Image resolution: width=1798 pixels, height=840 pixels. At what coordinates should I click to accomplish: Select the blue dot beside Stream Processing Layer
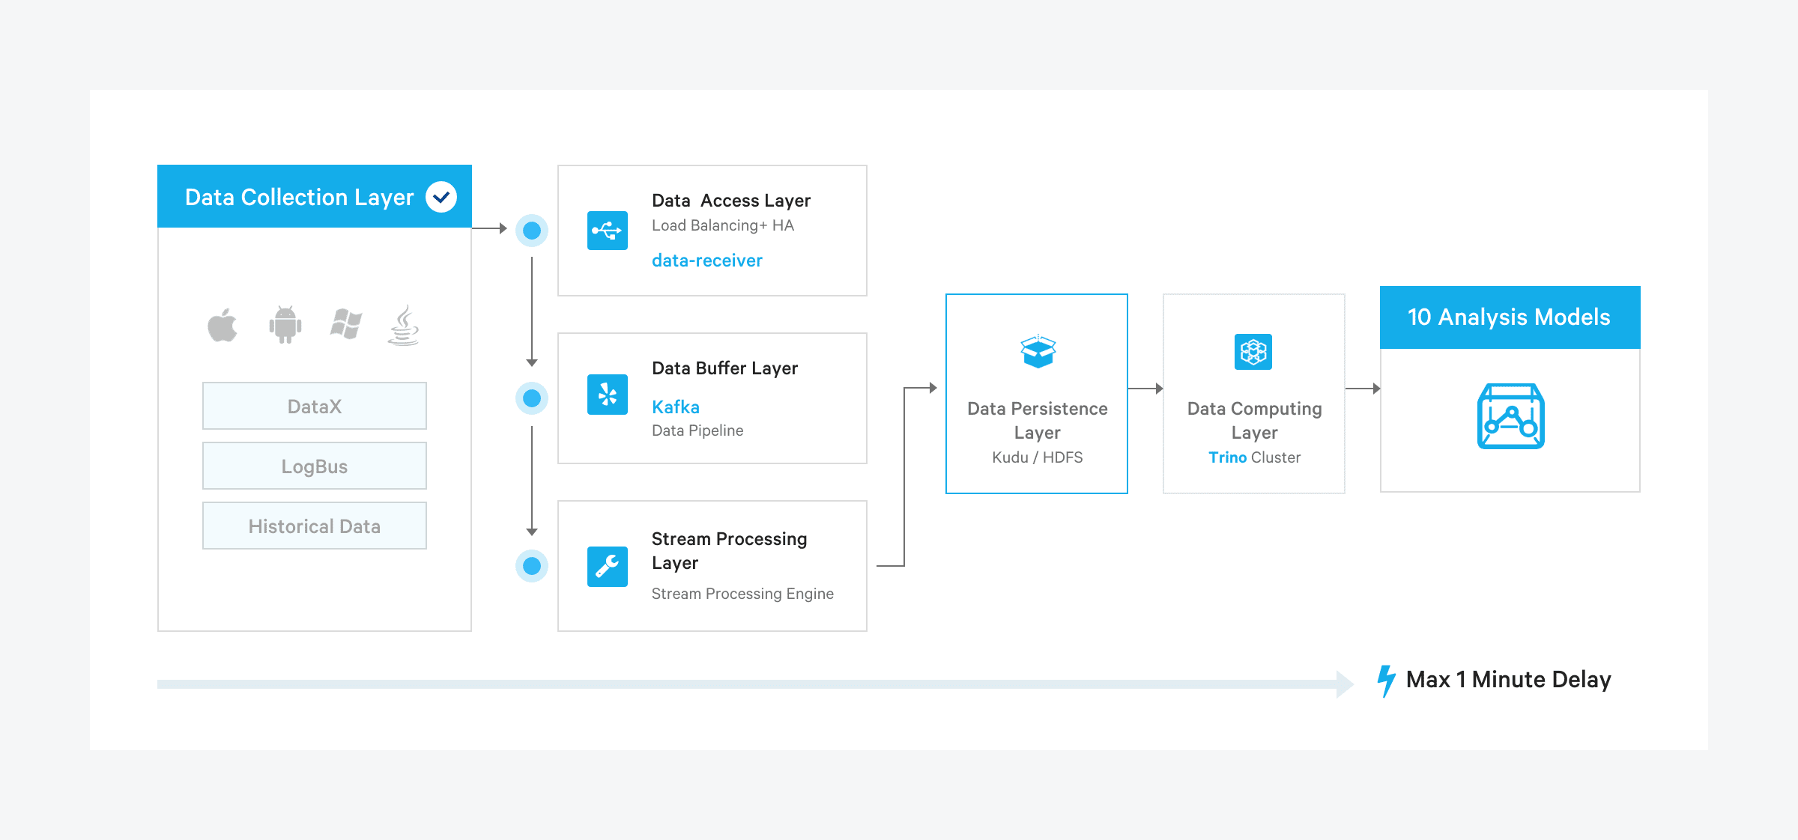point(532,566)
